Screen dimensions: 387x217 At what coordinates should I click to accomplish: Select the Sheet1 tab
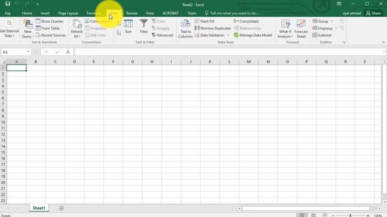(x=39, y=208)
